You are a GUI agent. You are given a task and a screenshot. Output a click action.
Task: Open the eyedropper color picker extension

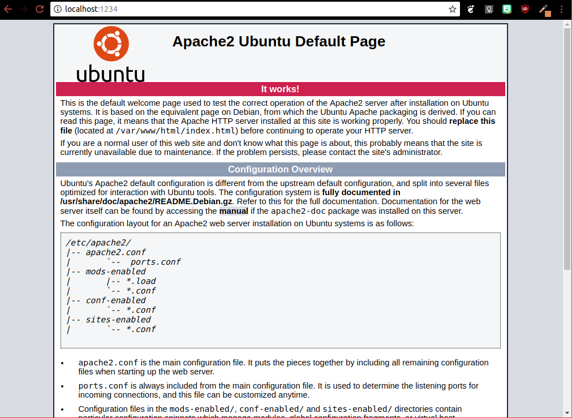(544, 10)
